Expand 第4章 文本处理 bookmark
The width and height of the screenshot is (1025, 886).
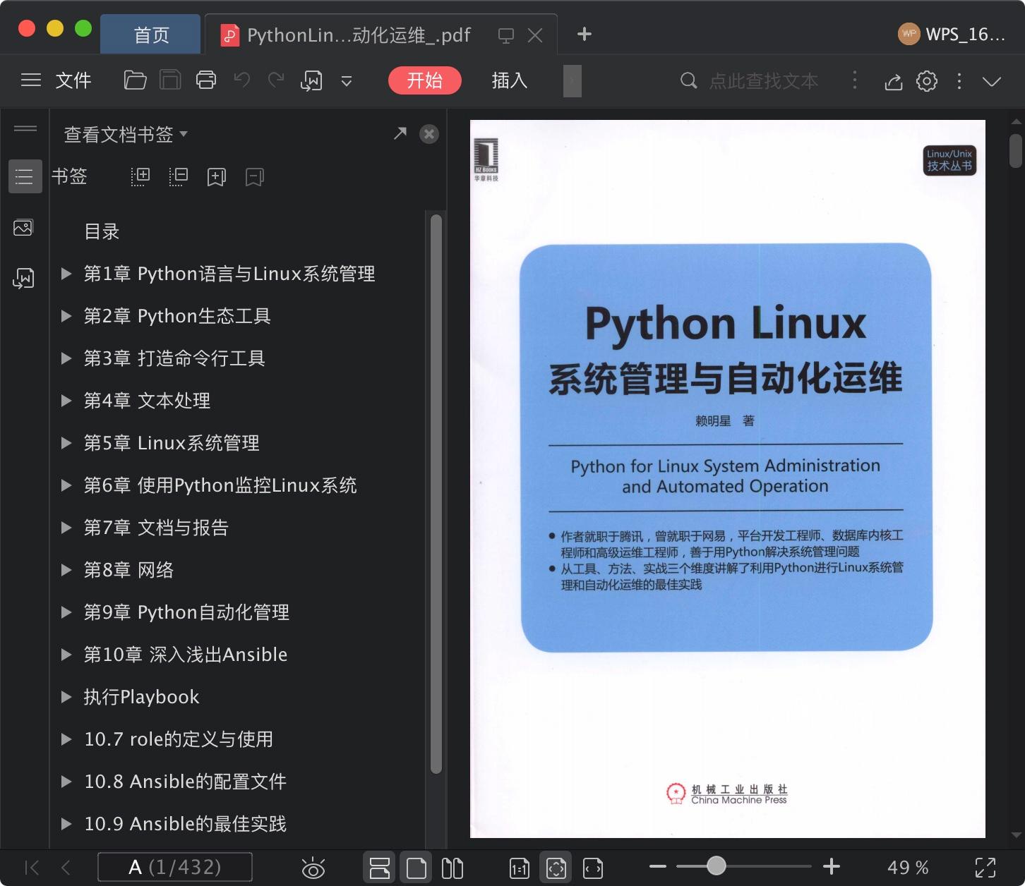pyautogui.click(x=66, y=401)
